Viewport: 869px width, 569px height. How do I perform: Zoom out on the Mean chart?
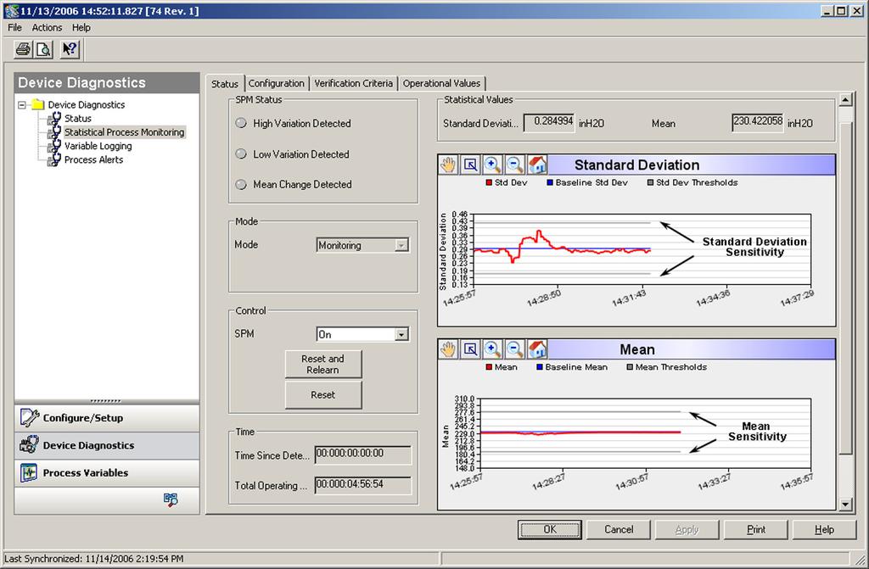(514, 349)
